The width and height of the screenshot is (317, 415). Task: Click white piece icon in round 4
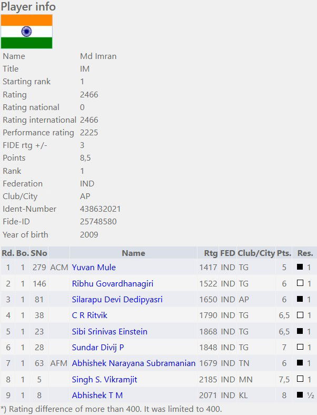pyautogui.click(x=300, y=315)
